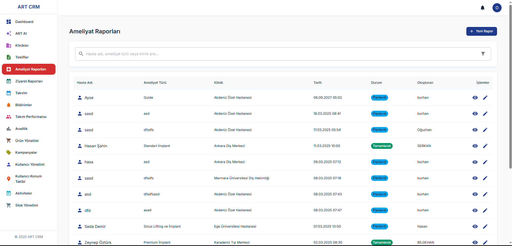The height and width of the screenshot is (246, 512).
Task: Click pencil icon for the hasa row
Action: tap(485, 162)
